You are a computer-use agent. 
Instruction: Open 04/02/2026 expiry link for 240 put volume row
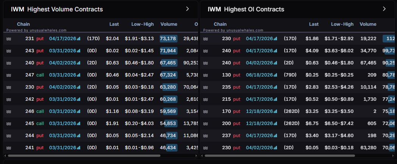[x=63, y=63]
